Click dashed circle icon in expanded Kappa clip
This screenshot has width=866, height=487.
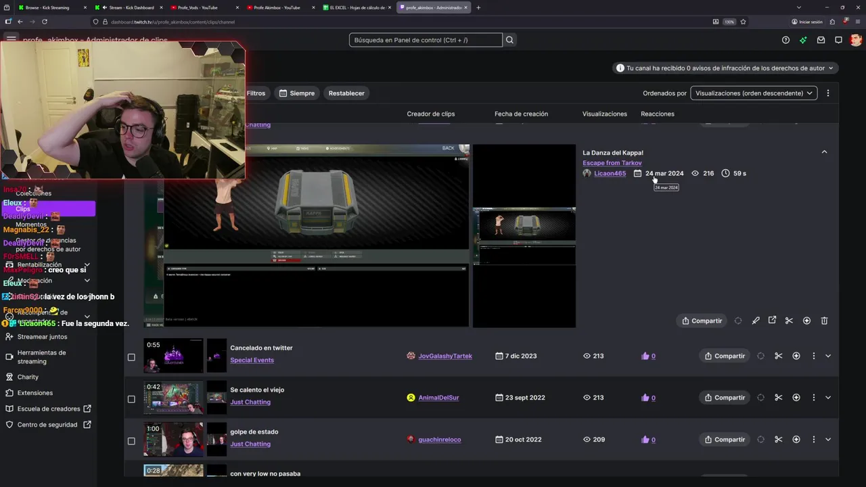pyautogui.click(x=738, y=321)
